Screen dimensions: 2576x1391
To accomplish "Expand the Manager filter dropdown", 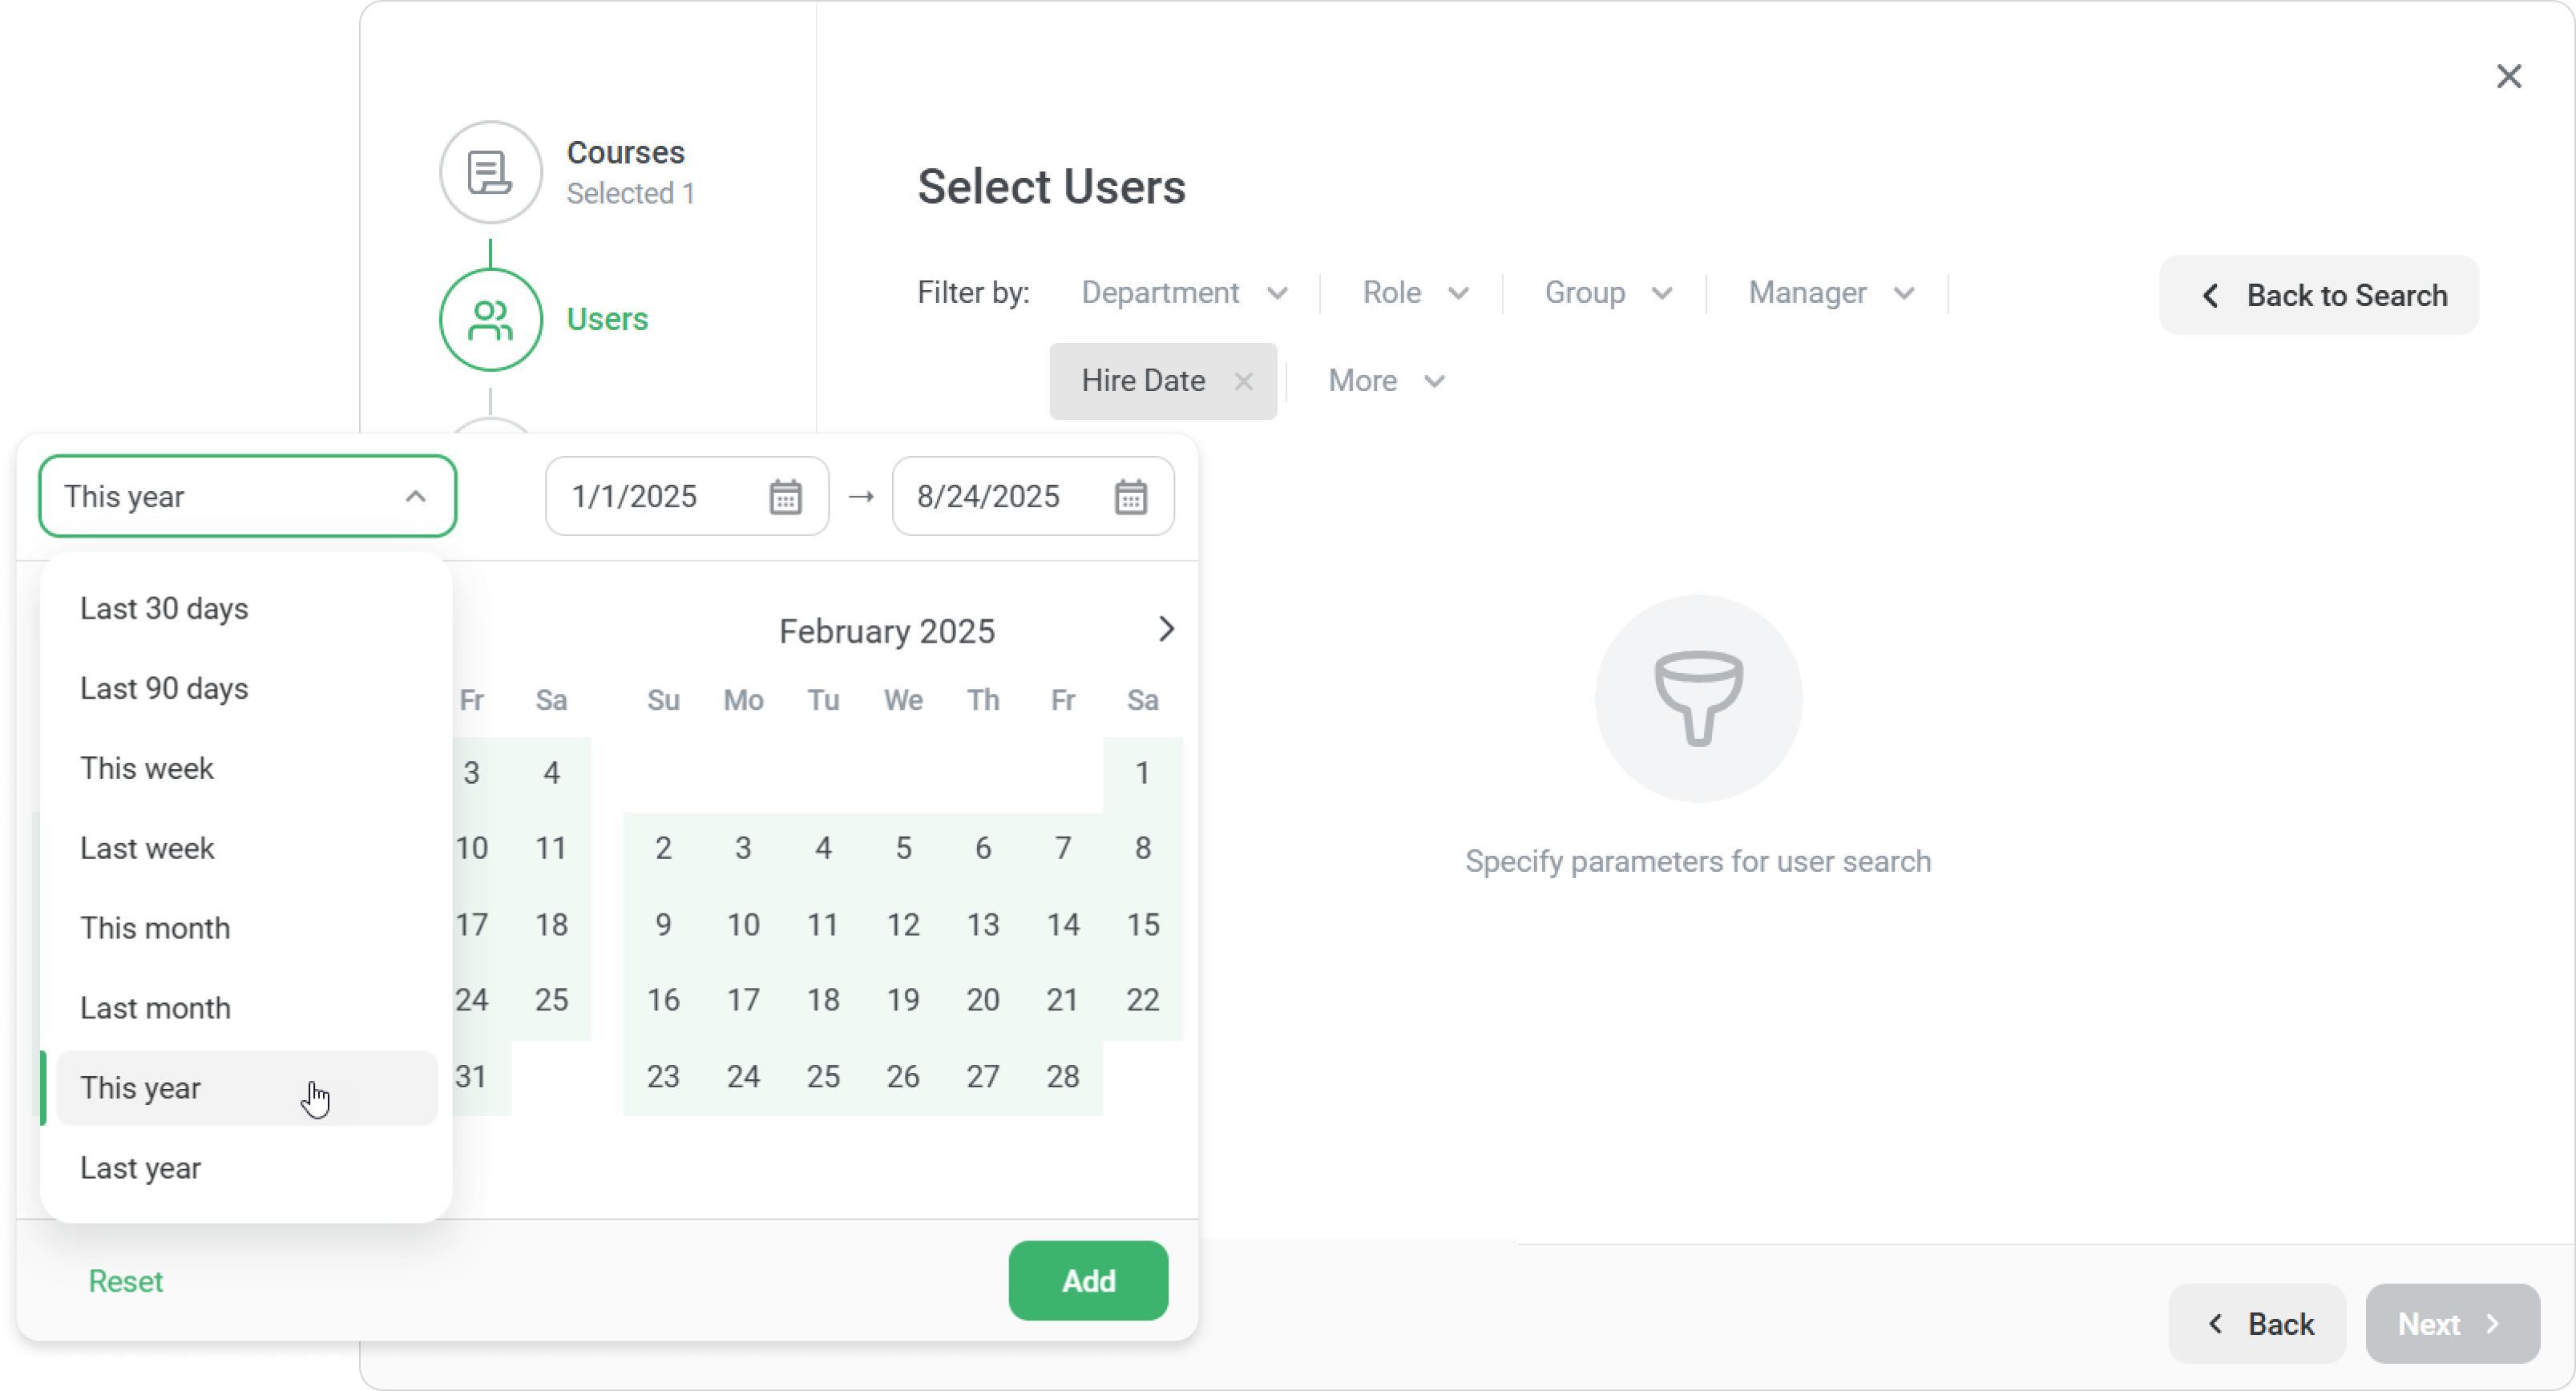I will (x=1830, y=293).
